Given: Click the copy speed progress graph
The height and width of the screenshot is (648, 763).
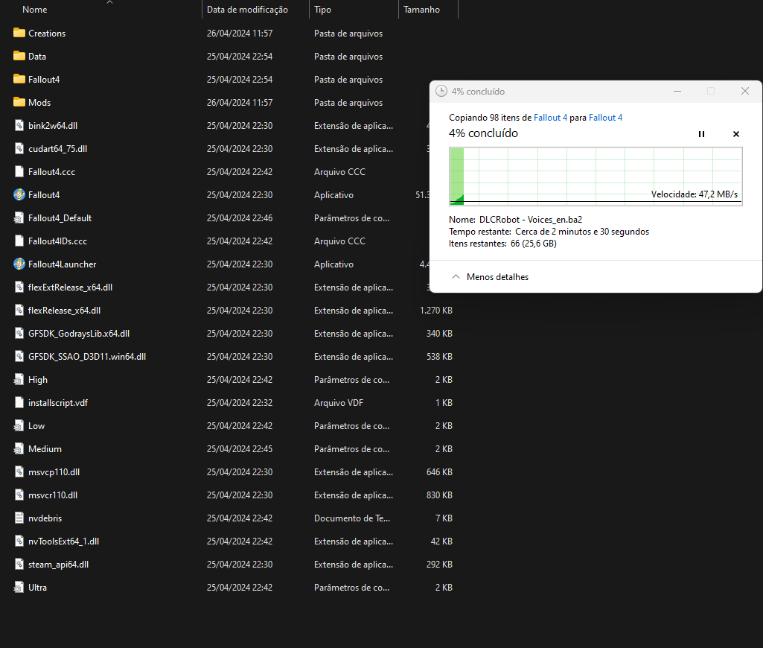Looking at the screenshot, I should (x=596, y=177).
